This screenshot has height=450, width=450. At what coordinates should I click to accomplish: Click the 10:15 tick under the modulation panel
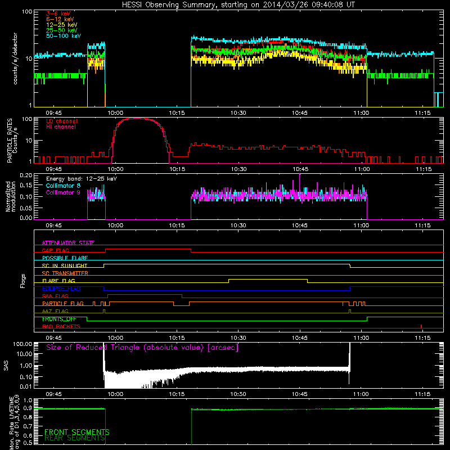click(x=177, y=226)
